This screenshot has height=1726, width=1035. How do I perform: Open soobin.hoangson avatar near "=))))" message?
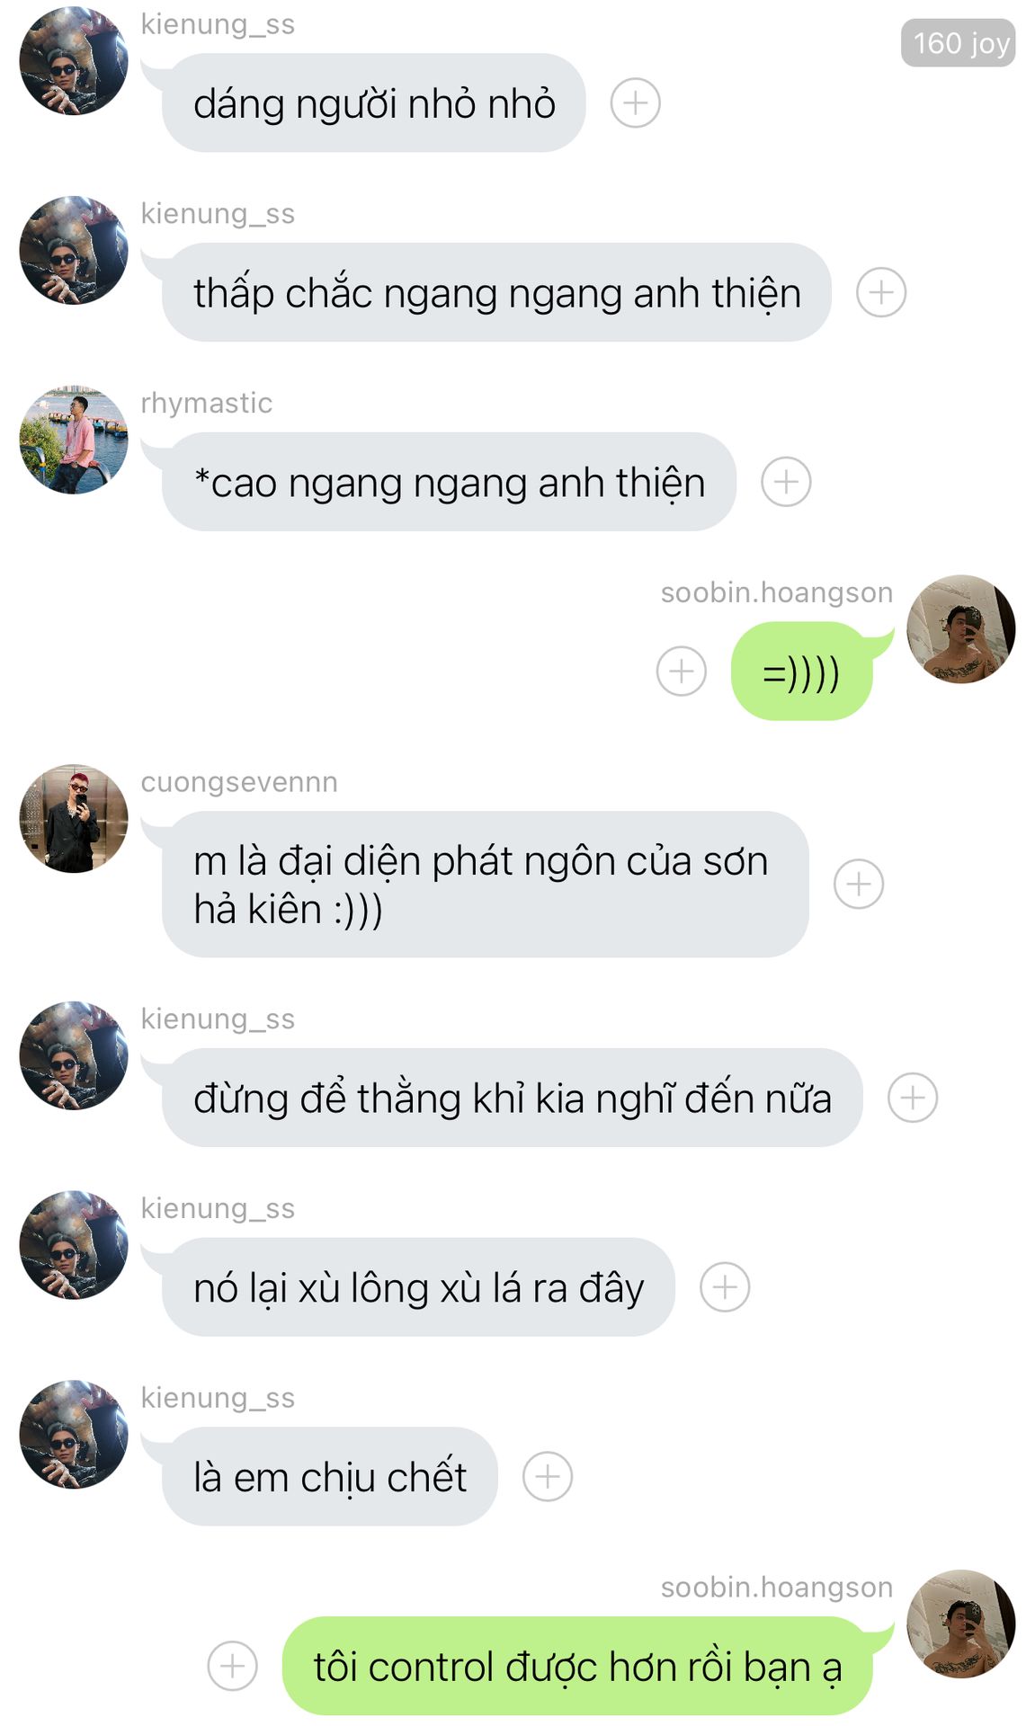(x=960, y=629)
